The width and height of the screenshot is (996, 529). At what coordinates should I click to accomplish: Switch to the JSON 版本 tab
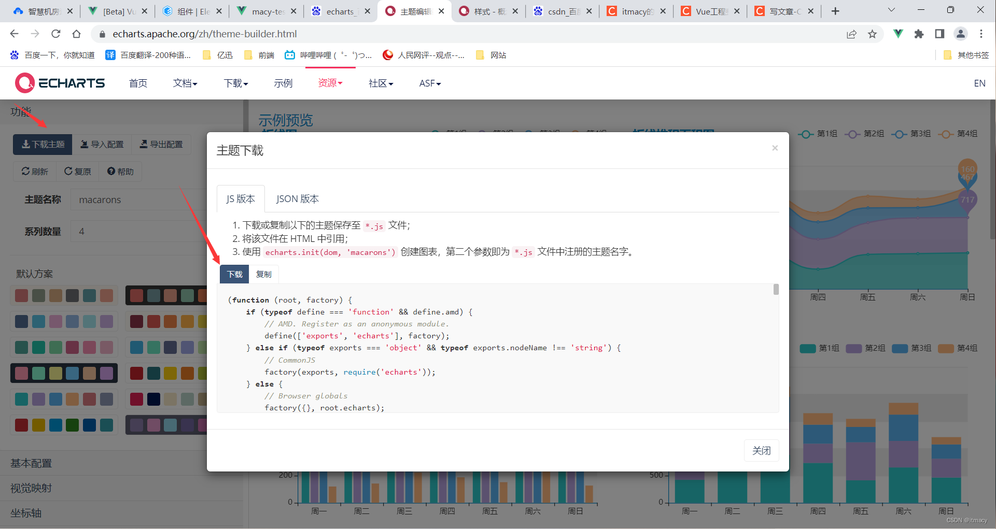pos(297,199)
